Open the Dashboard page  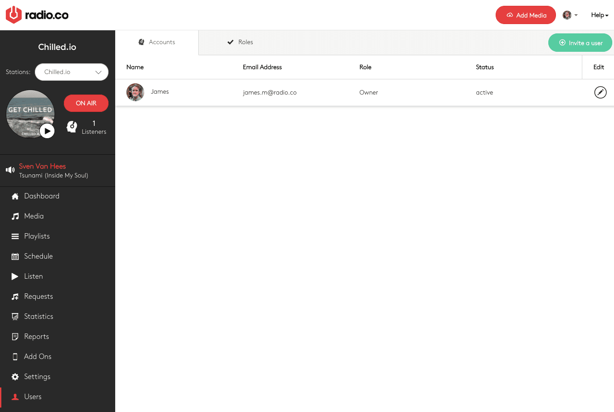point(42,196)
